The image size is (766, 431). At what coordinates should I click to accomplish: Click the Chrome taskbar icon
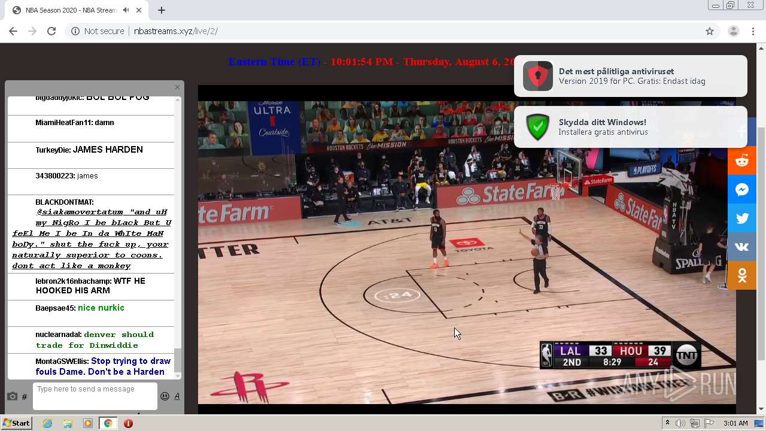108,423
